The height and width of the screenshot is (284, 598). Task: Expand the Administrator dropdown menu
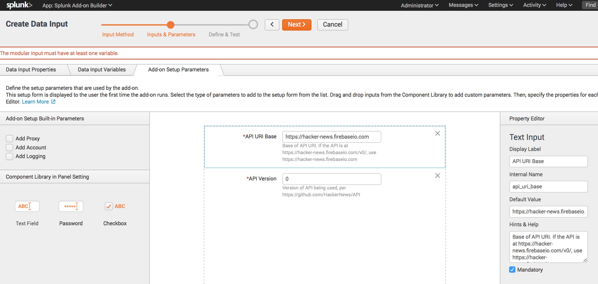(419, 5)
